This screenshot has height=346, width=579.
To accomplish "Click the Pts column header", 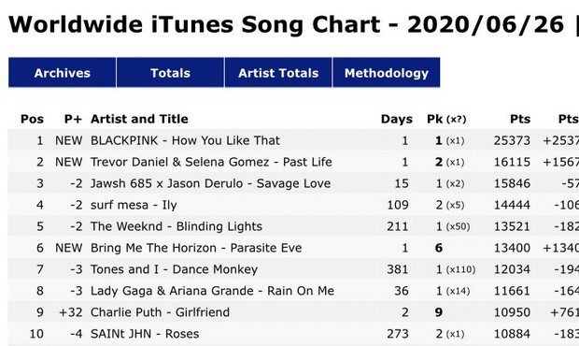I will tap(520, 119).
